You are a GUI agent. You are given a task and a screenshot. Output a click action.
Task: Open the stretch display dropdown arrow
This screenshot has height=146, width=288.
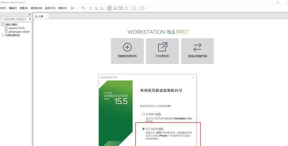tap(145, 8)
